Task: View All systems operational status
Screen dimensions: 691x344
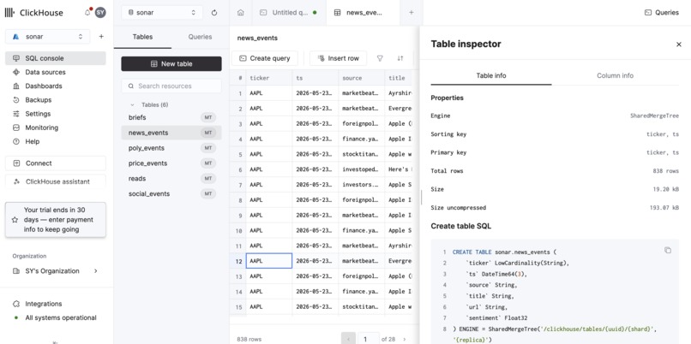Action: pos(56,317)
